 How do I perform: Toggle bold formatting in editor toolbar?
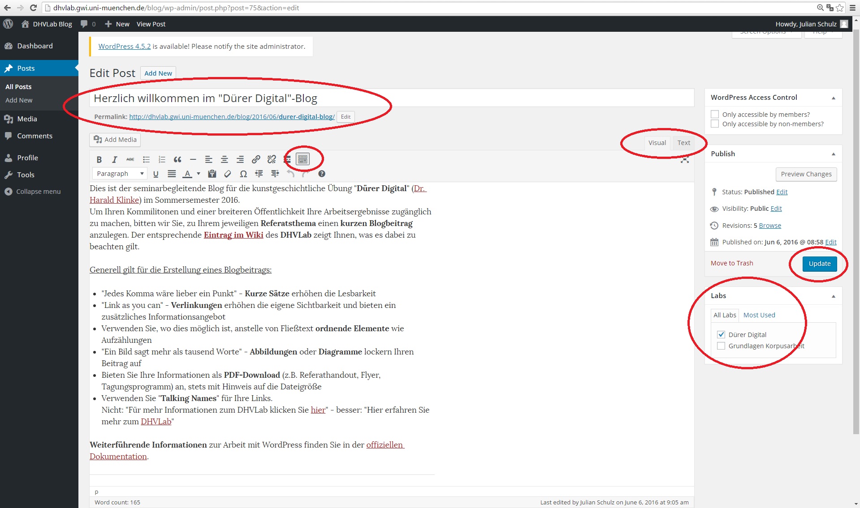(99, 160)
